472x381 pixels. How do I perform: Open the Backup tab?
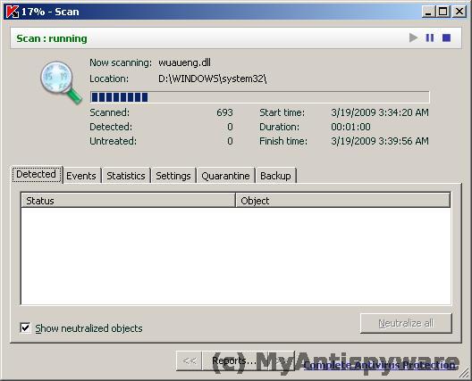(x=275, y=176)
